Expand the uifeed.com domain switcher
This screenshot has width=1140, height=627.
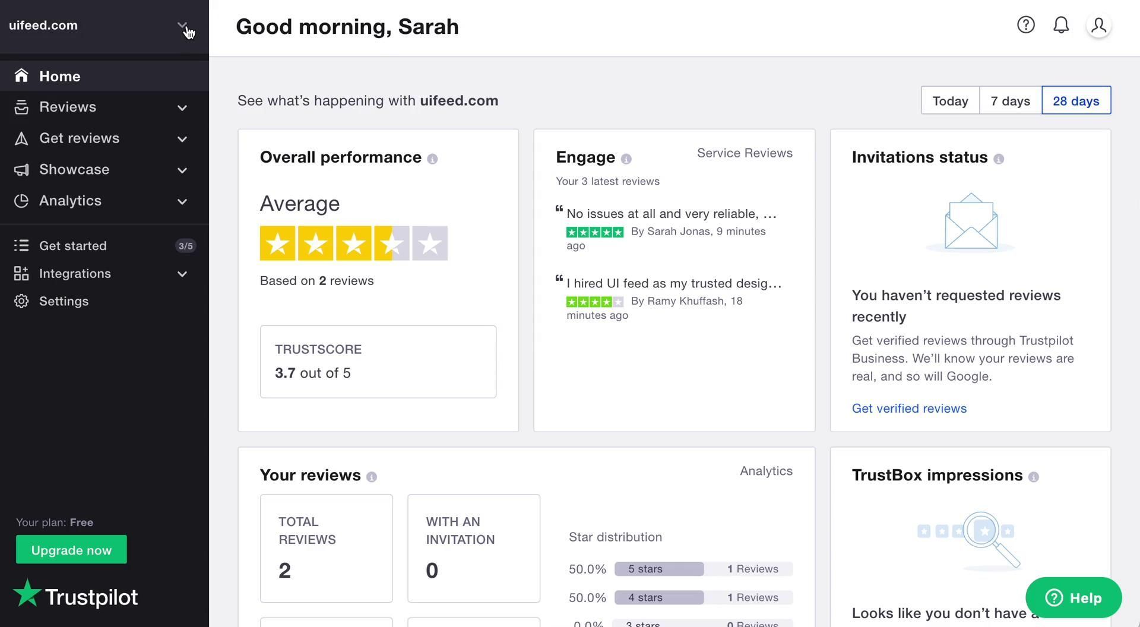click(x=182, y=26)
